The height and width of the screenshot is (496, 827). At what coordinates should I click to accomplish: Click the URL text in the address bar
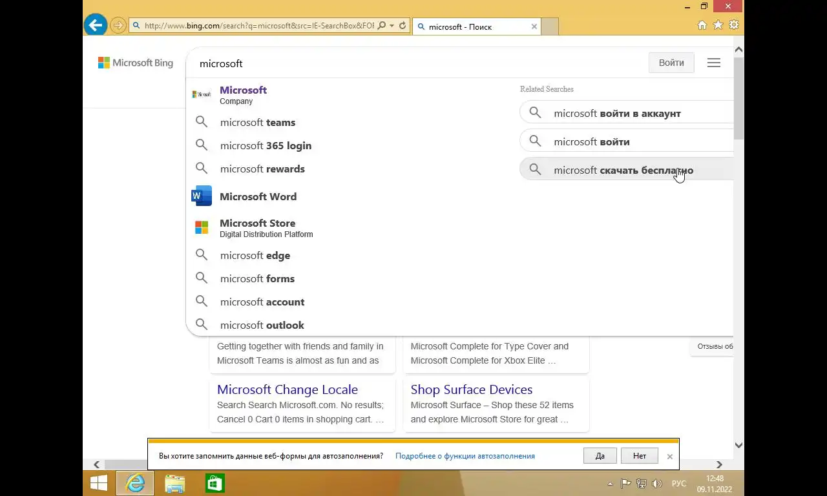pyautogui.click(x=258, y=26)
